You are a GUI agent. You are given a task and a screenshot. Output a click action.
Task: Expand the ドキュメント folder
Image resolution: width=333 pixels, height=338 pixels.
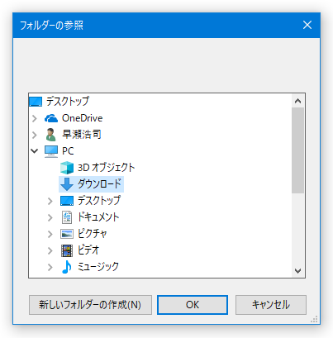pos(50,217)
